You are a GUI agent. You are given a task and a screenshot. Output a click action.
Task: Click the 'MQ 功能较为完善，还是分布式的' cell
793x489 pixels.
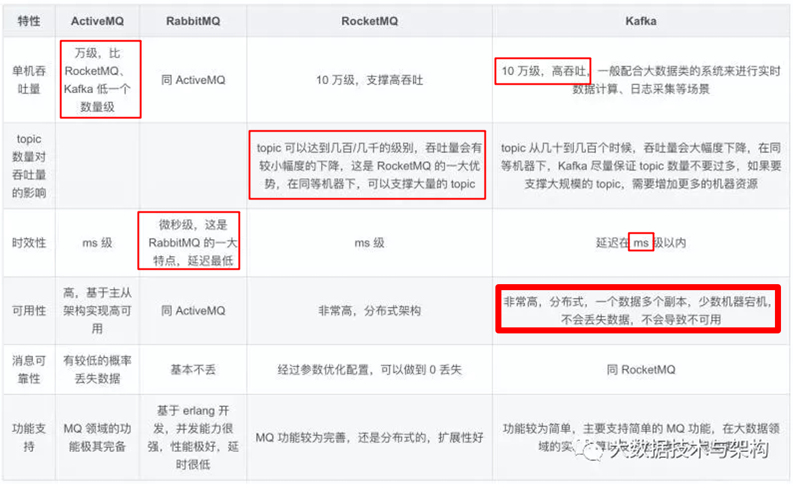369,437
